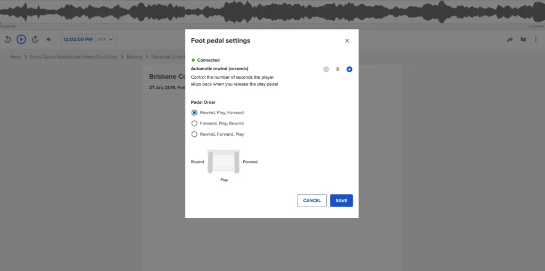This screenshot has width=545, height=271.
Task: Close the Foot pedal settings dialog
Action: click(347, 40)
